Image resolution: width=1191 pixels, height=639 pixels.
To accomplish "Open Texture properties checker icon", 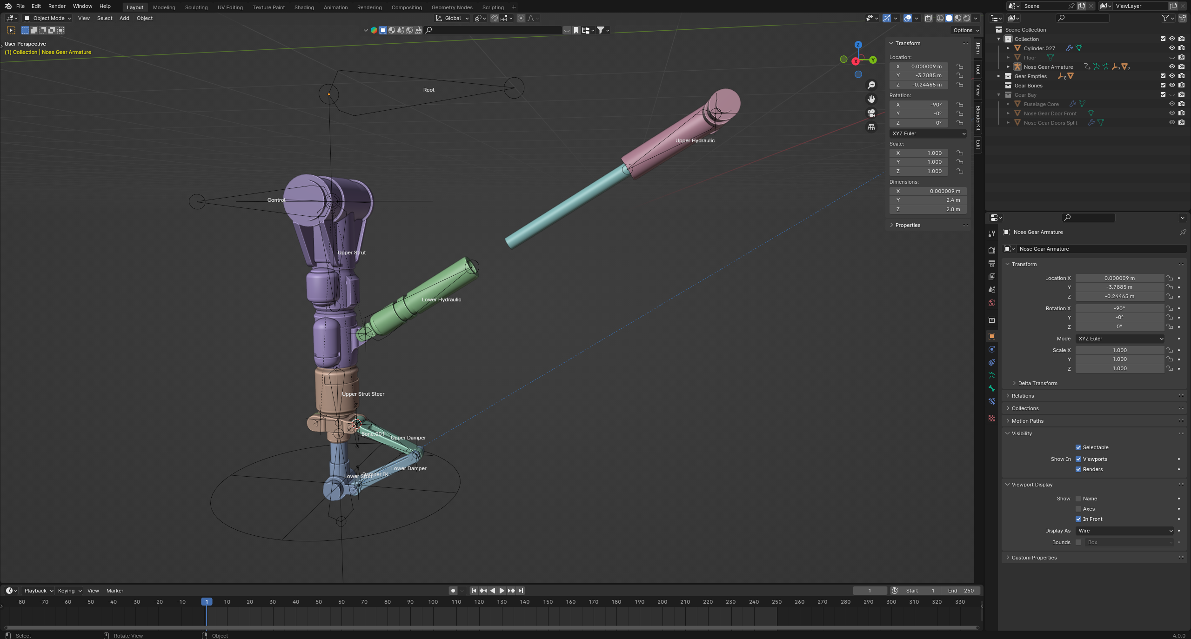I will pos(992,418).
